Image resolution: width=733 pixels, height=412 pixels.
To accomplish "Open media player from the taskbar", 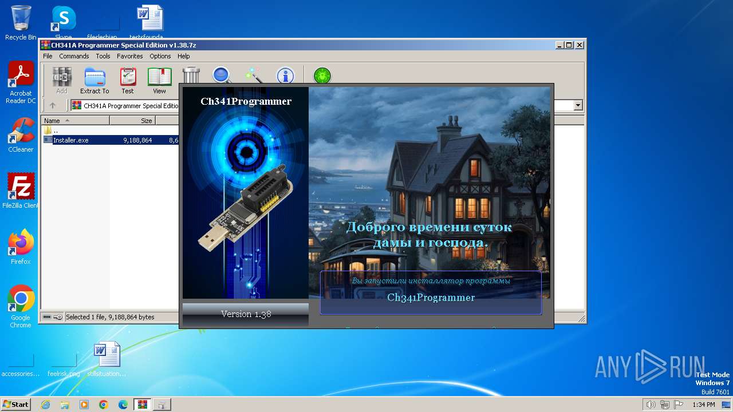I will tap(84, 405).
